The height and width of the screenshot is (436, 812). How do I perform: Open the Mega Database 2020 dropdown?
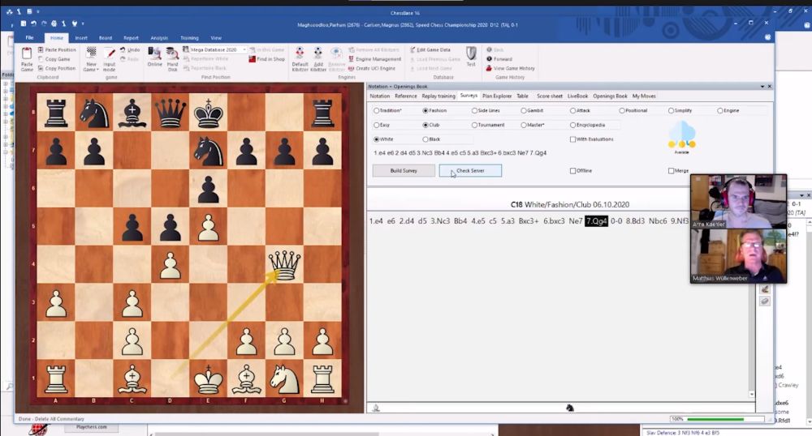pos(244,49)
